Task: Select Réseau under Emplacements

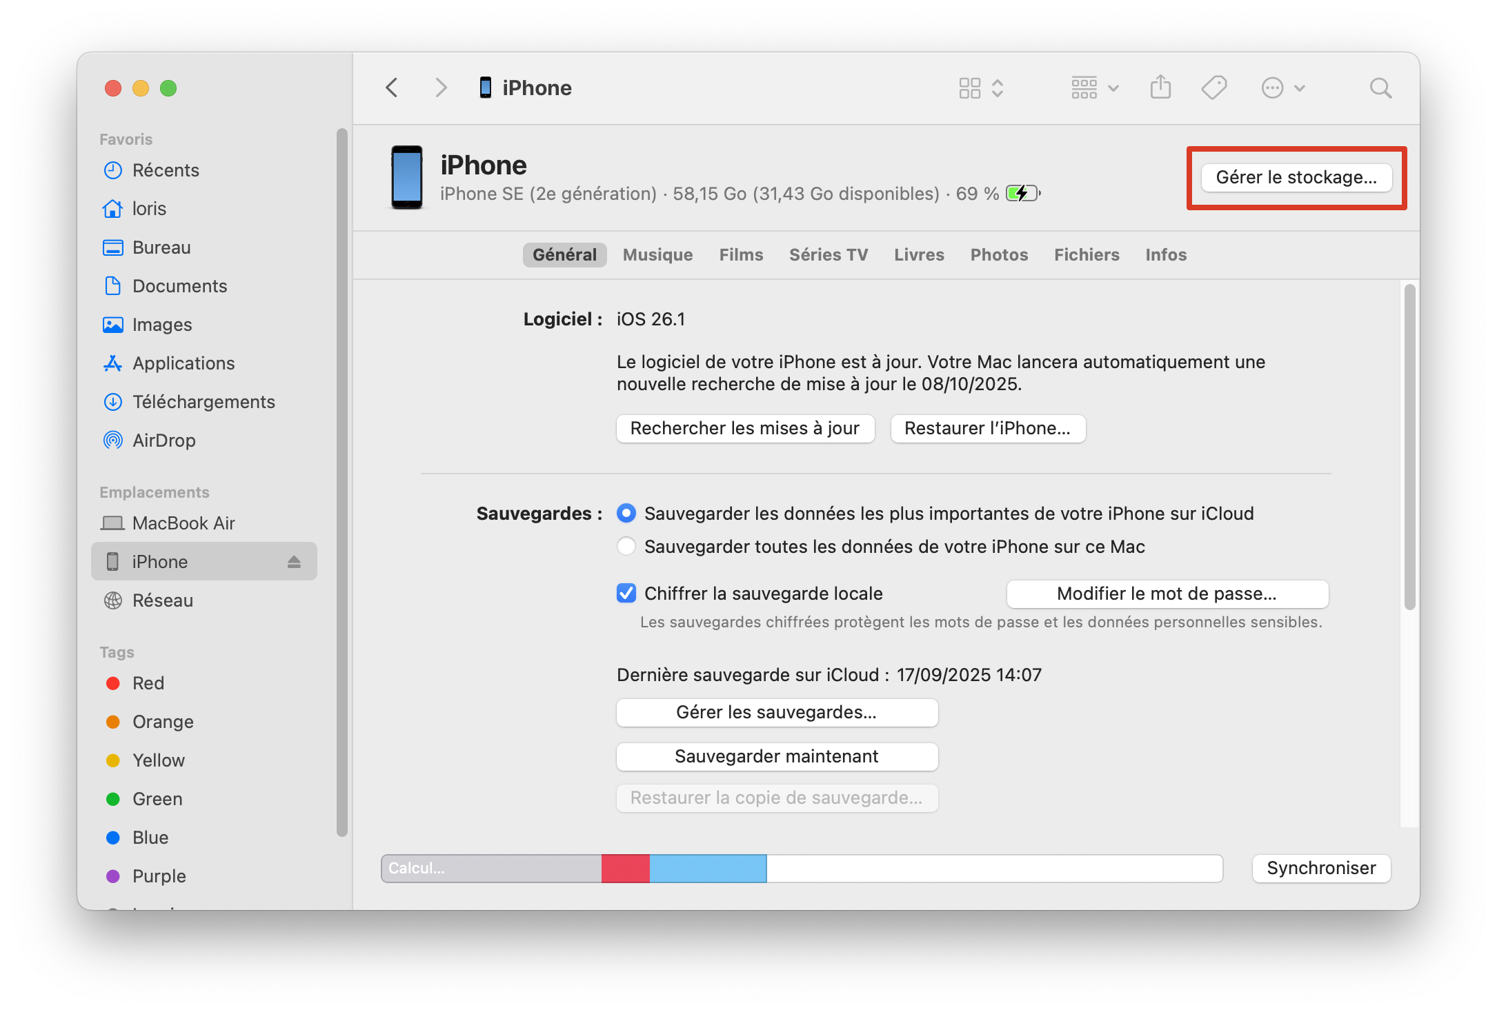Action: click(162, 600)
